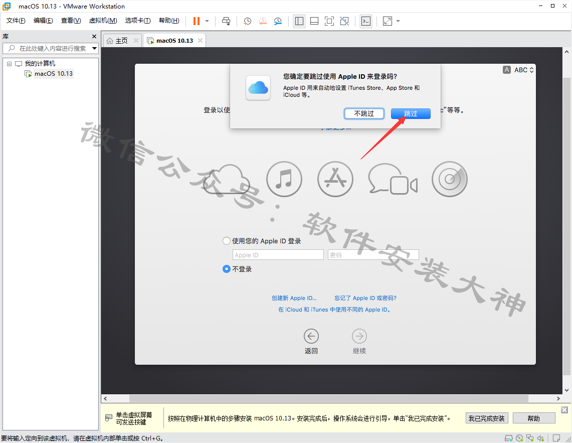The image size is (572, 443).
Task: Click the 继续 continue arrow button
Action: [359, 336]
